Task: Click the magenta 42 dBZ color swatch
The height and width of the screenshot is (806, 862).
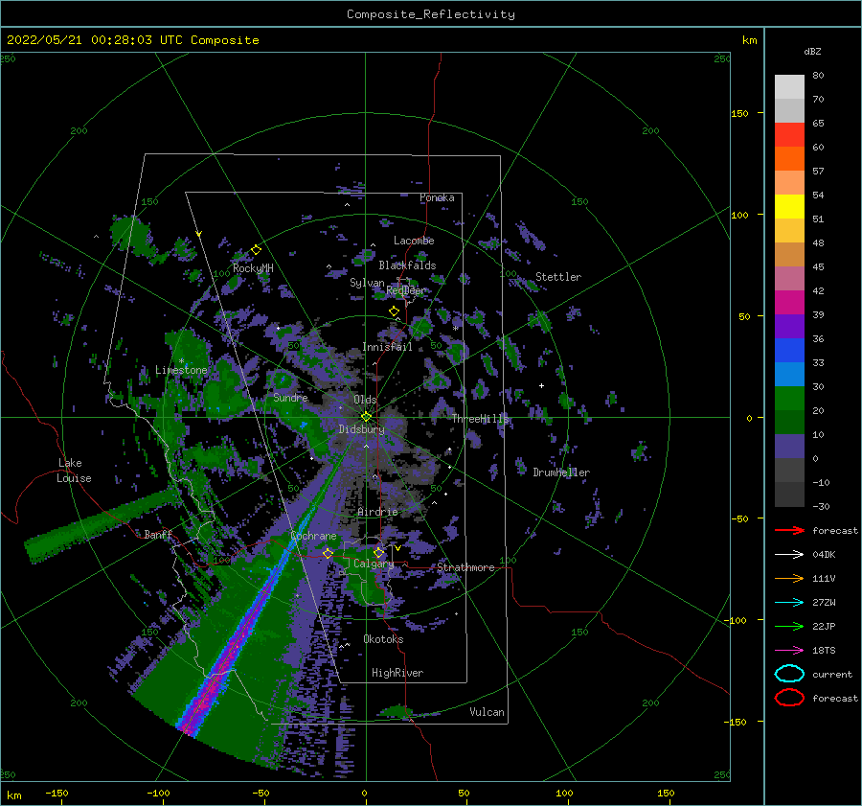Action: tap(789, 302)
